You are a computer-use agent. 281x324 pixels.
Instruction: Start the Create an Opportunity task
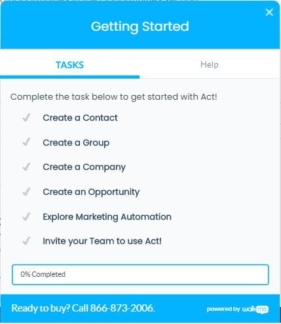pos(91,192)
